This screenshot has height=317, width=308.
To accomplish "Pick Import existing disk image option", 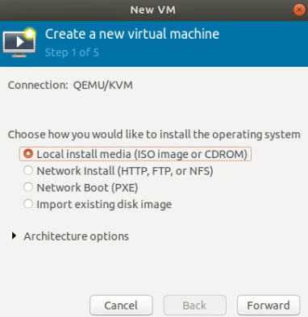I will click(x=98, y=204).
